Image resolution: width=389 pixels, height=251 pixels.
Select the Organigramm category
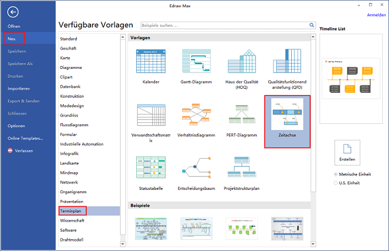(x=73, y=192)
